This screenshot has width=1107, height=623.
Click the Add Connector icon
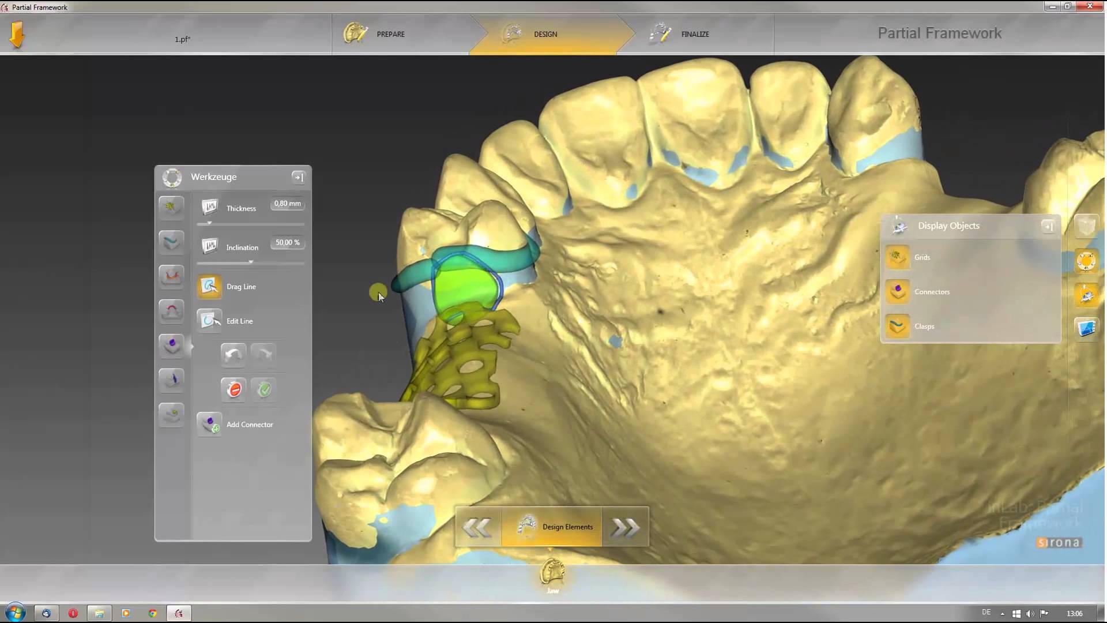[209, 425]
